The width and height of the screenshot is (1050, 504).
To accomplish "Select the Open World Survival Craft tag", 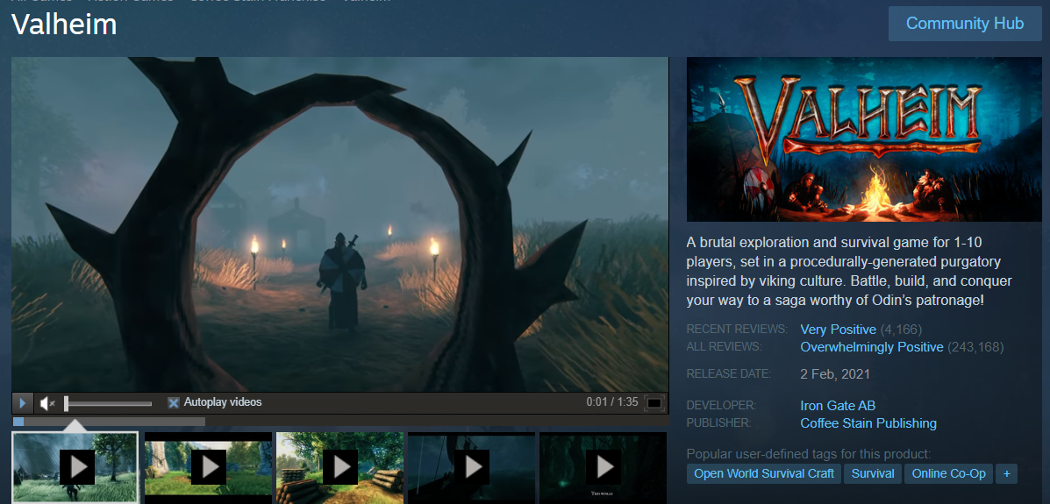I will pos(763,473).
